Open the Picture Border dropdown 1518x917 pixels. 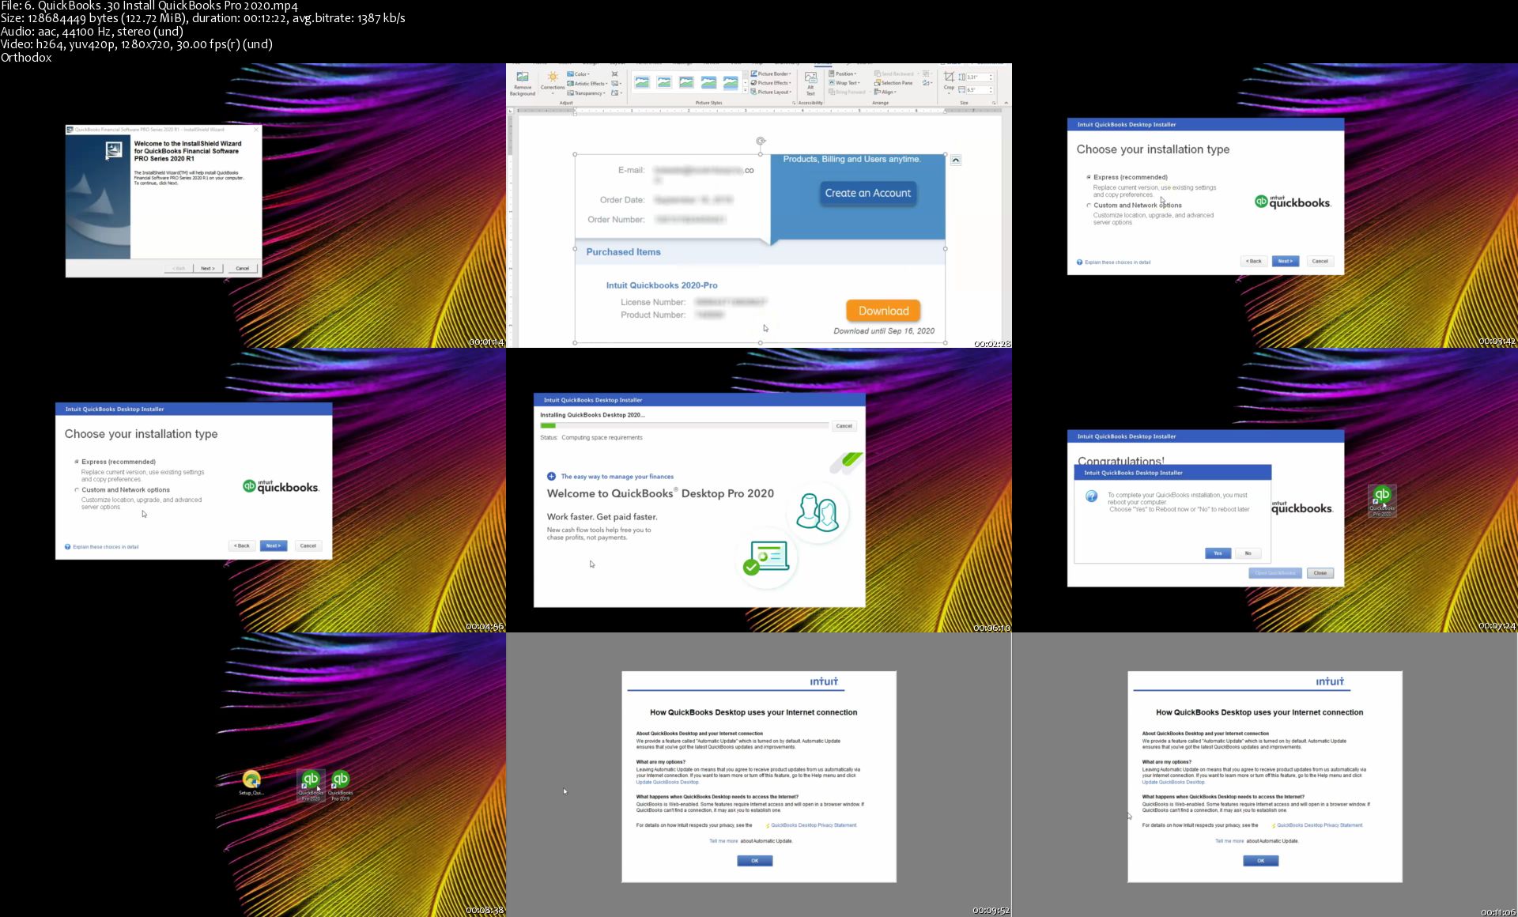[771, 74]
